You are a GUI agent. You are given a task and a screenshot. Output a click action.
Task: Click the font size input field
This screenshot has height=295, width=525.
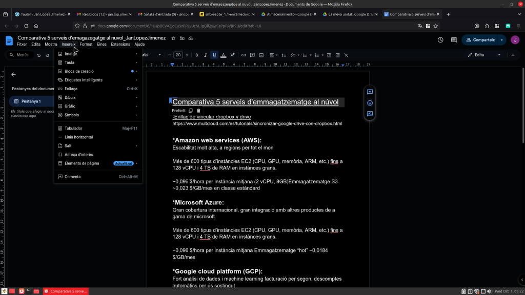(178, 55)
